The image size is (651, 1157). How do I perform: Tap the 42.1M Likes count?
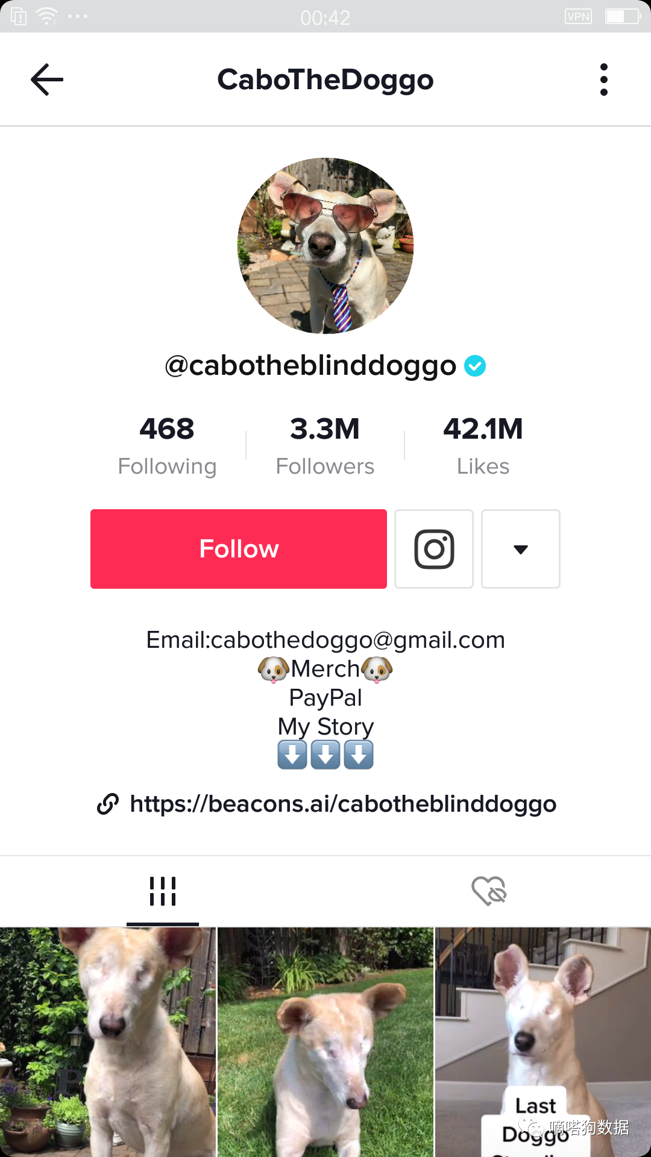tap(483, 446)
